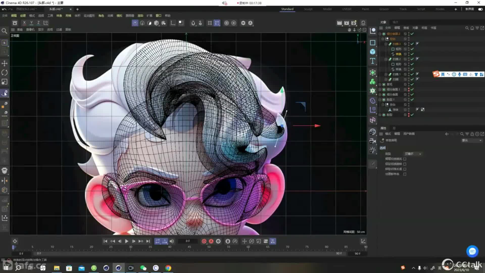This screenshot has width=485, height=273.
Task: Click the Render View clapperboard icon
Action: (339, 23)
